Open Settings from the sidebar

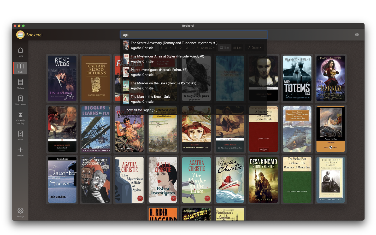click(20, 212)
